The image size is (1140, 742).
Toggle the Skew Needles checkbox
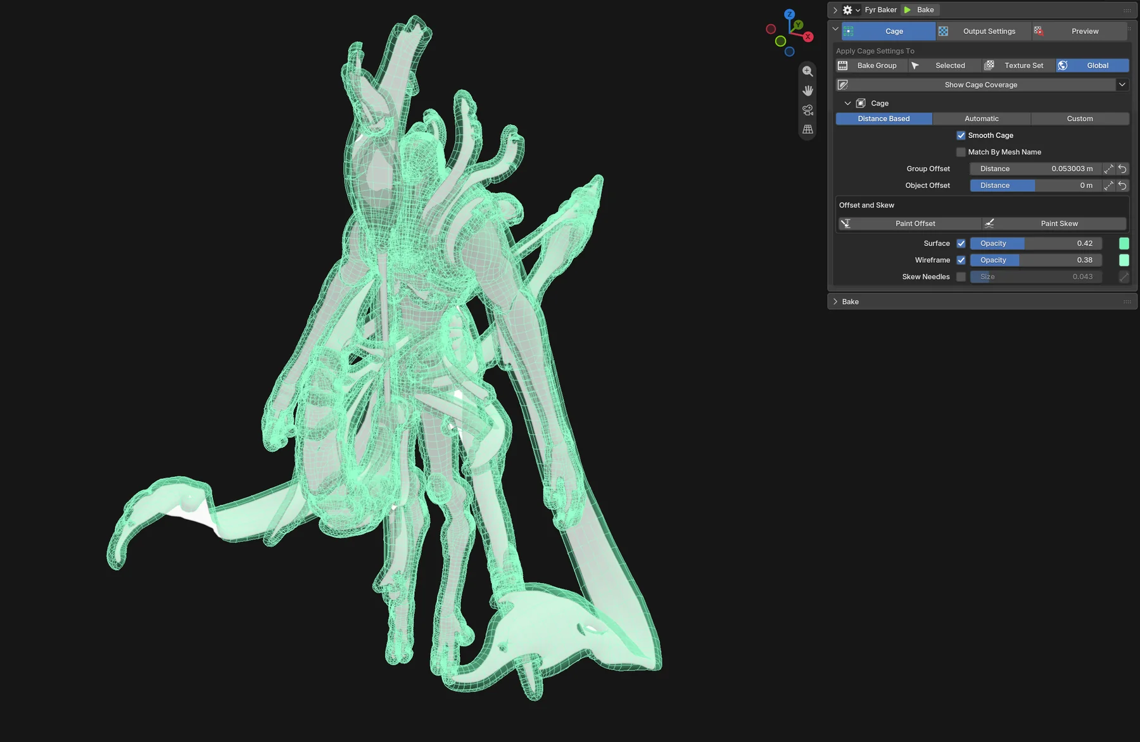click(x=961, y=277)
